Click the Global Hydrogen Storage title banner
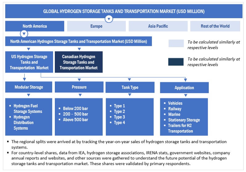This screenshot has width=246, height=172. [x=123, y=11]
